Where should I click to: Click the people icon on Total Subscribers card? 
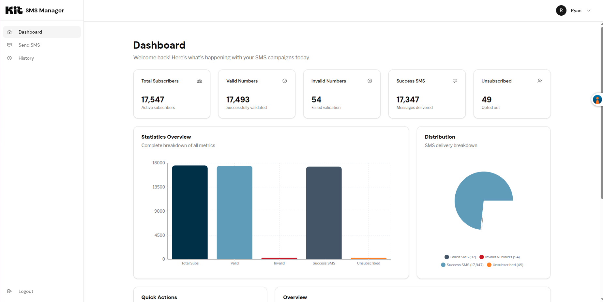[x=200, y=81]
